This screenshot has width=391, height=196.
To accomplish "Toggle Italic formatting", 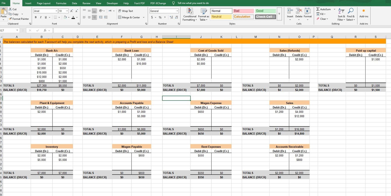I will (41, 17).
